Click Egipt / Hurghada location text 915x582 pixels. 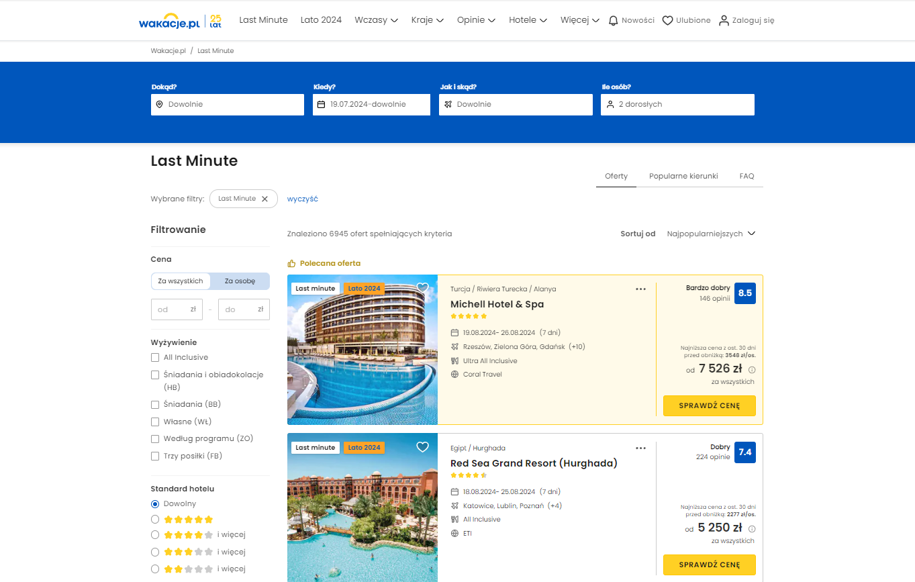478,448
